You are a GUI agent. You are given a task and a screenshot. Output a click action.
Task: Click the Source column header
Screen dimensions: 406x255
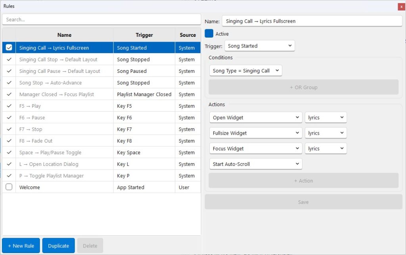(188, 35)
